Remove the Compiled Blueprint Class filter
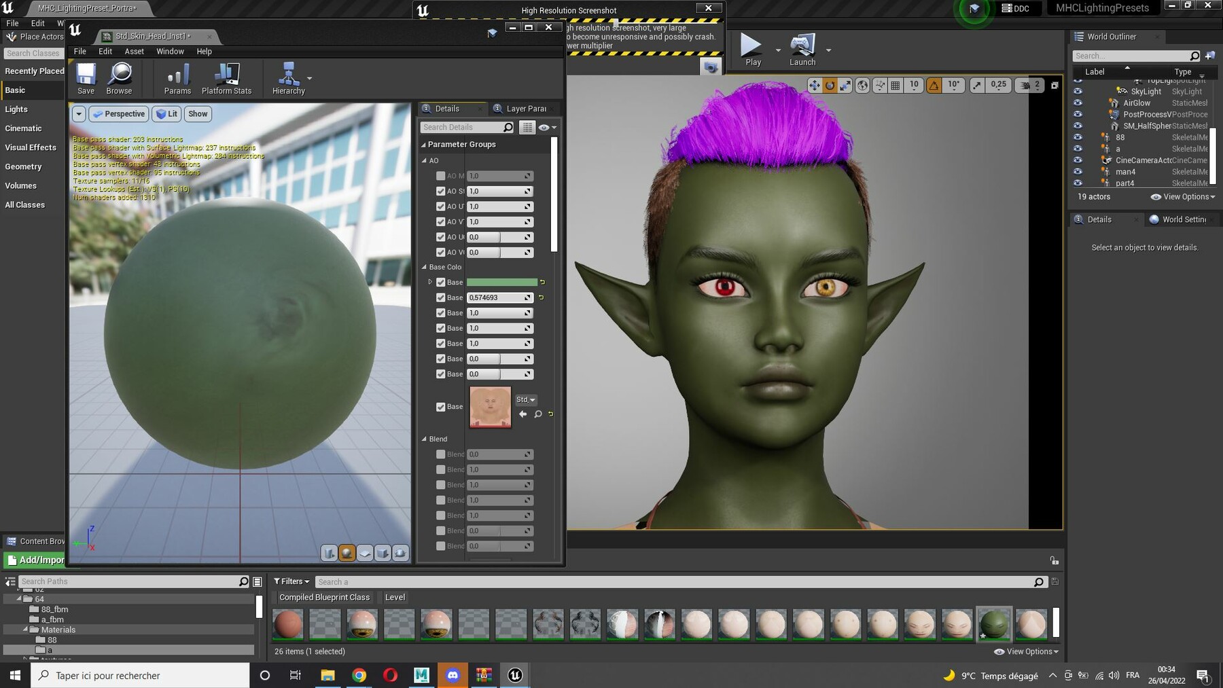 pyautogui.click(x=324, y=598)
